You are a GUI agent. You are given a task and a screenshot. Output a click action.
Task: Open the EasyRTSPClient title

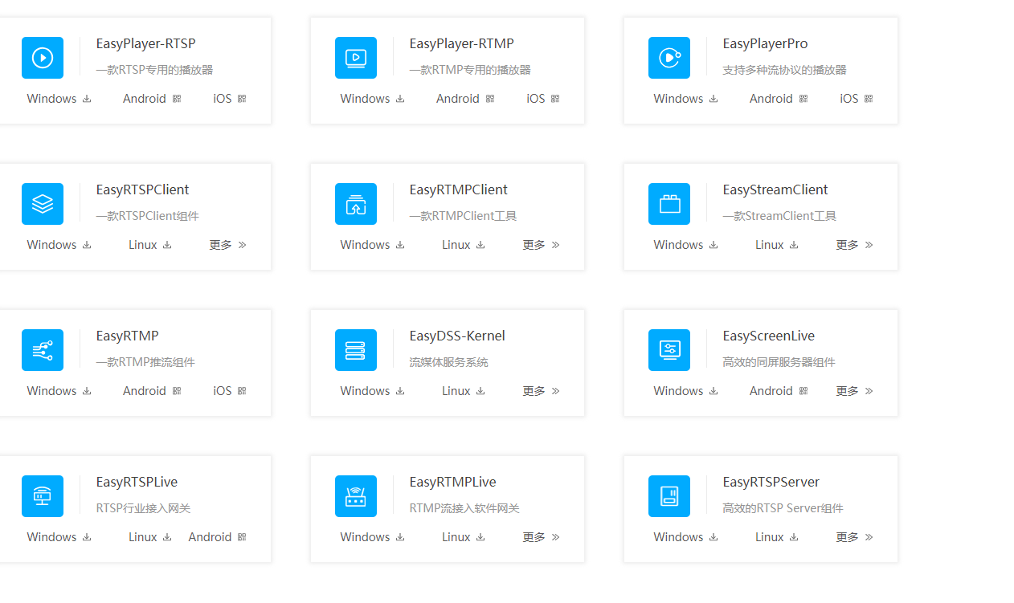(x=142, y=190)
